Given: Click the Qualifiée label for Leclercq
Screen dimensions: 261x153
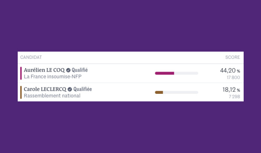Looking at the screenshot, I should click(x=82, y=89).
